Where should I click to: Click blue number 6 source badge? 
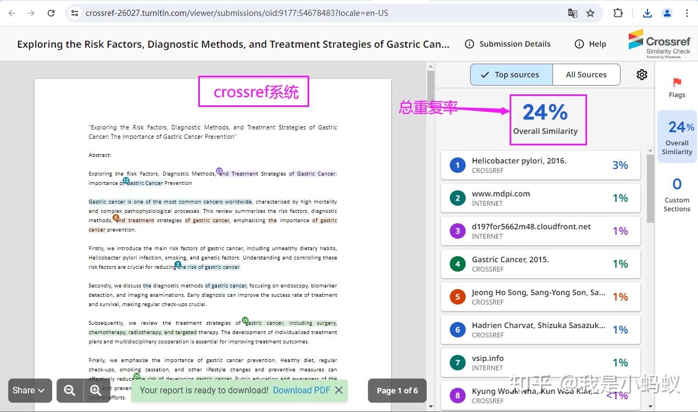tap(457, 330)
